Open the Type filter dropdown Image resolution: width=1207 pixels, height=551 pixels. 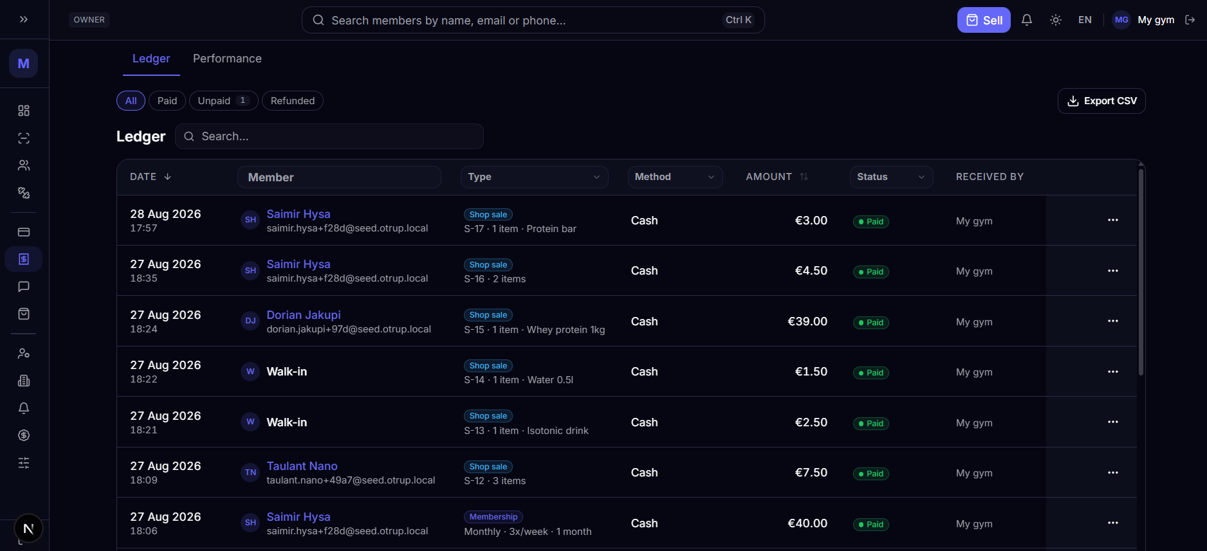pyautogui.click(x=534, y=177)
